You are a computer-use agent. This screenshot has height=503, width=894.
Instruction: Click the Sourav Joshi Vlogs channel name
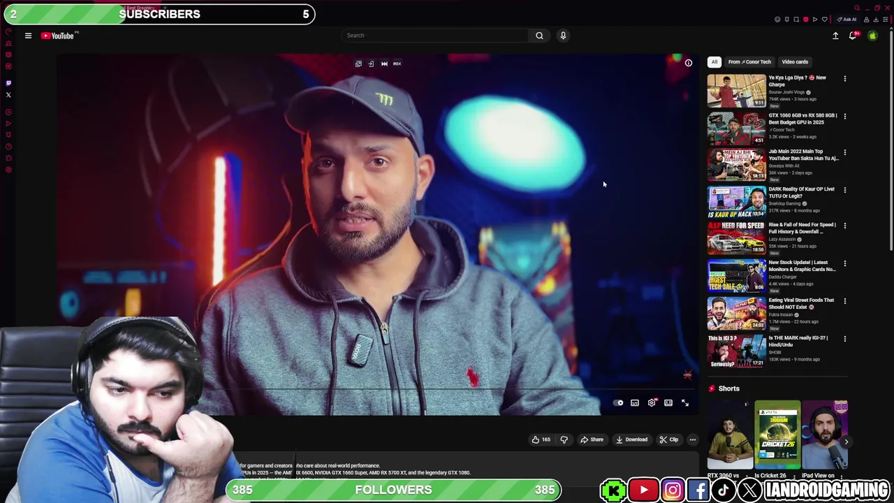tap(788, 92)
